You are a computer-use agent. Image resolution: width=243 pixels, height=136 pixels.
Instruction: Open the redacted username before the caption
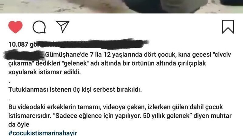(24, 55)
